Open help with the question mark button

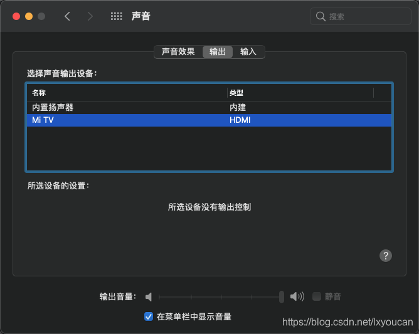(385, 256)
